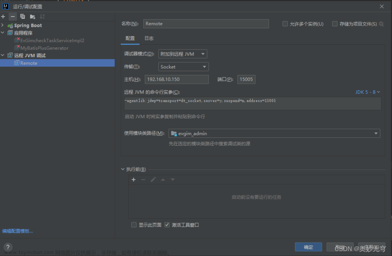Remove the selected run configuration
Viewport: 392px width, 256px height.
(13, 16)
